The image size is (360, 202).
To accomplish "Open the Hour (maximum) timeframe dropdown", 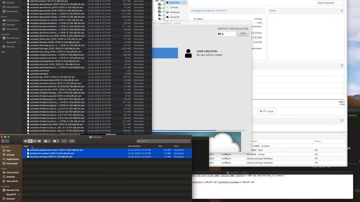I will [331, 3].
